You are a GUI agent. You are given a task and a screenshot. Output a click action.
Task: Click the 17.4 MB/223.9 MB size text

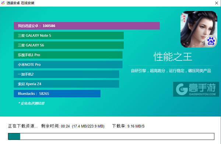coord(88,126)
